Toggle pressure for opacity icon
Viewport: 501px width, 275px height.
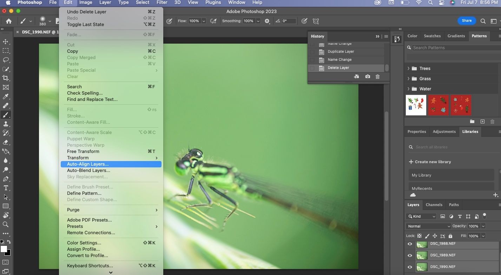(169, 21)
